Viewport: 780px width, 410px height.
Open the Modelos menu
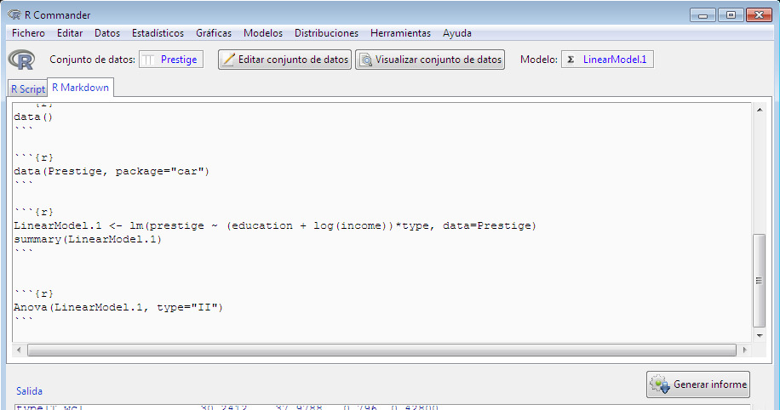click(262, 33)
